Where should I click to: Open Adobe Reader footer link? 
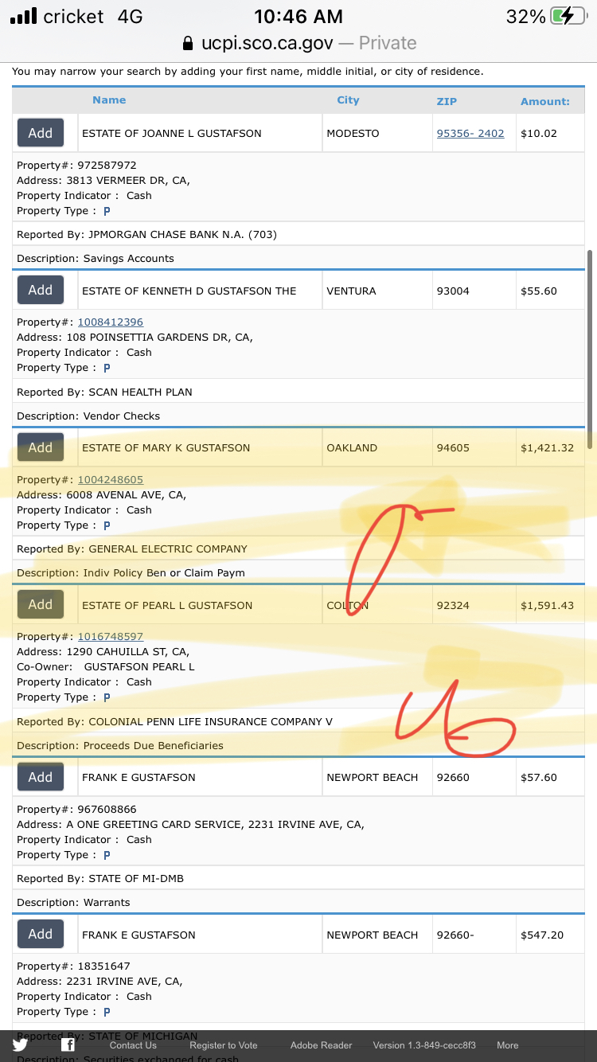click(321, 1045)
